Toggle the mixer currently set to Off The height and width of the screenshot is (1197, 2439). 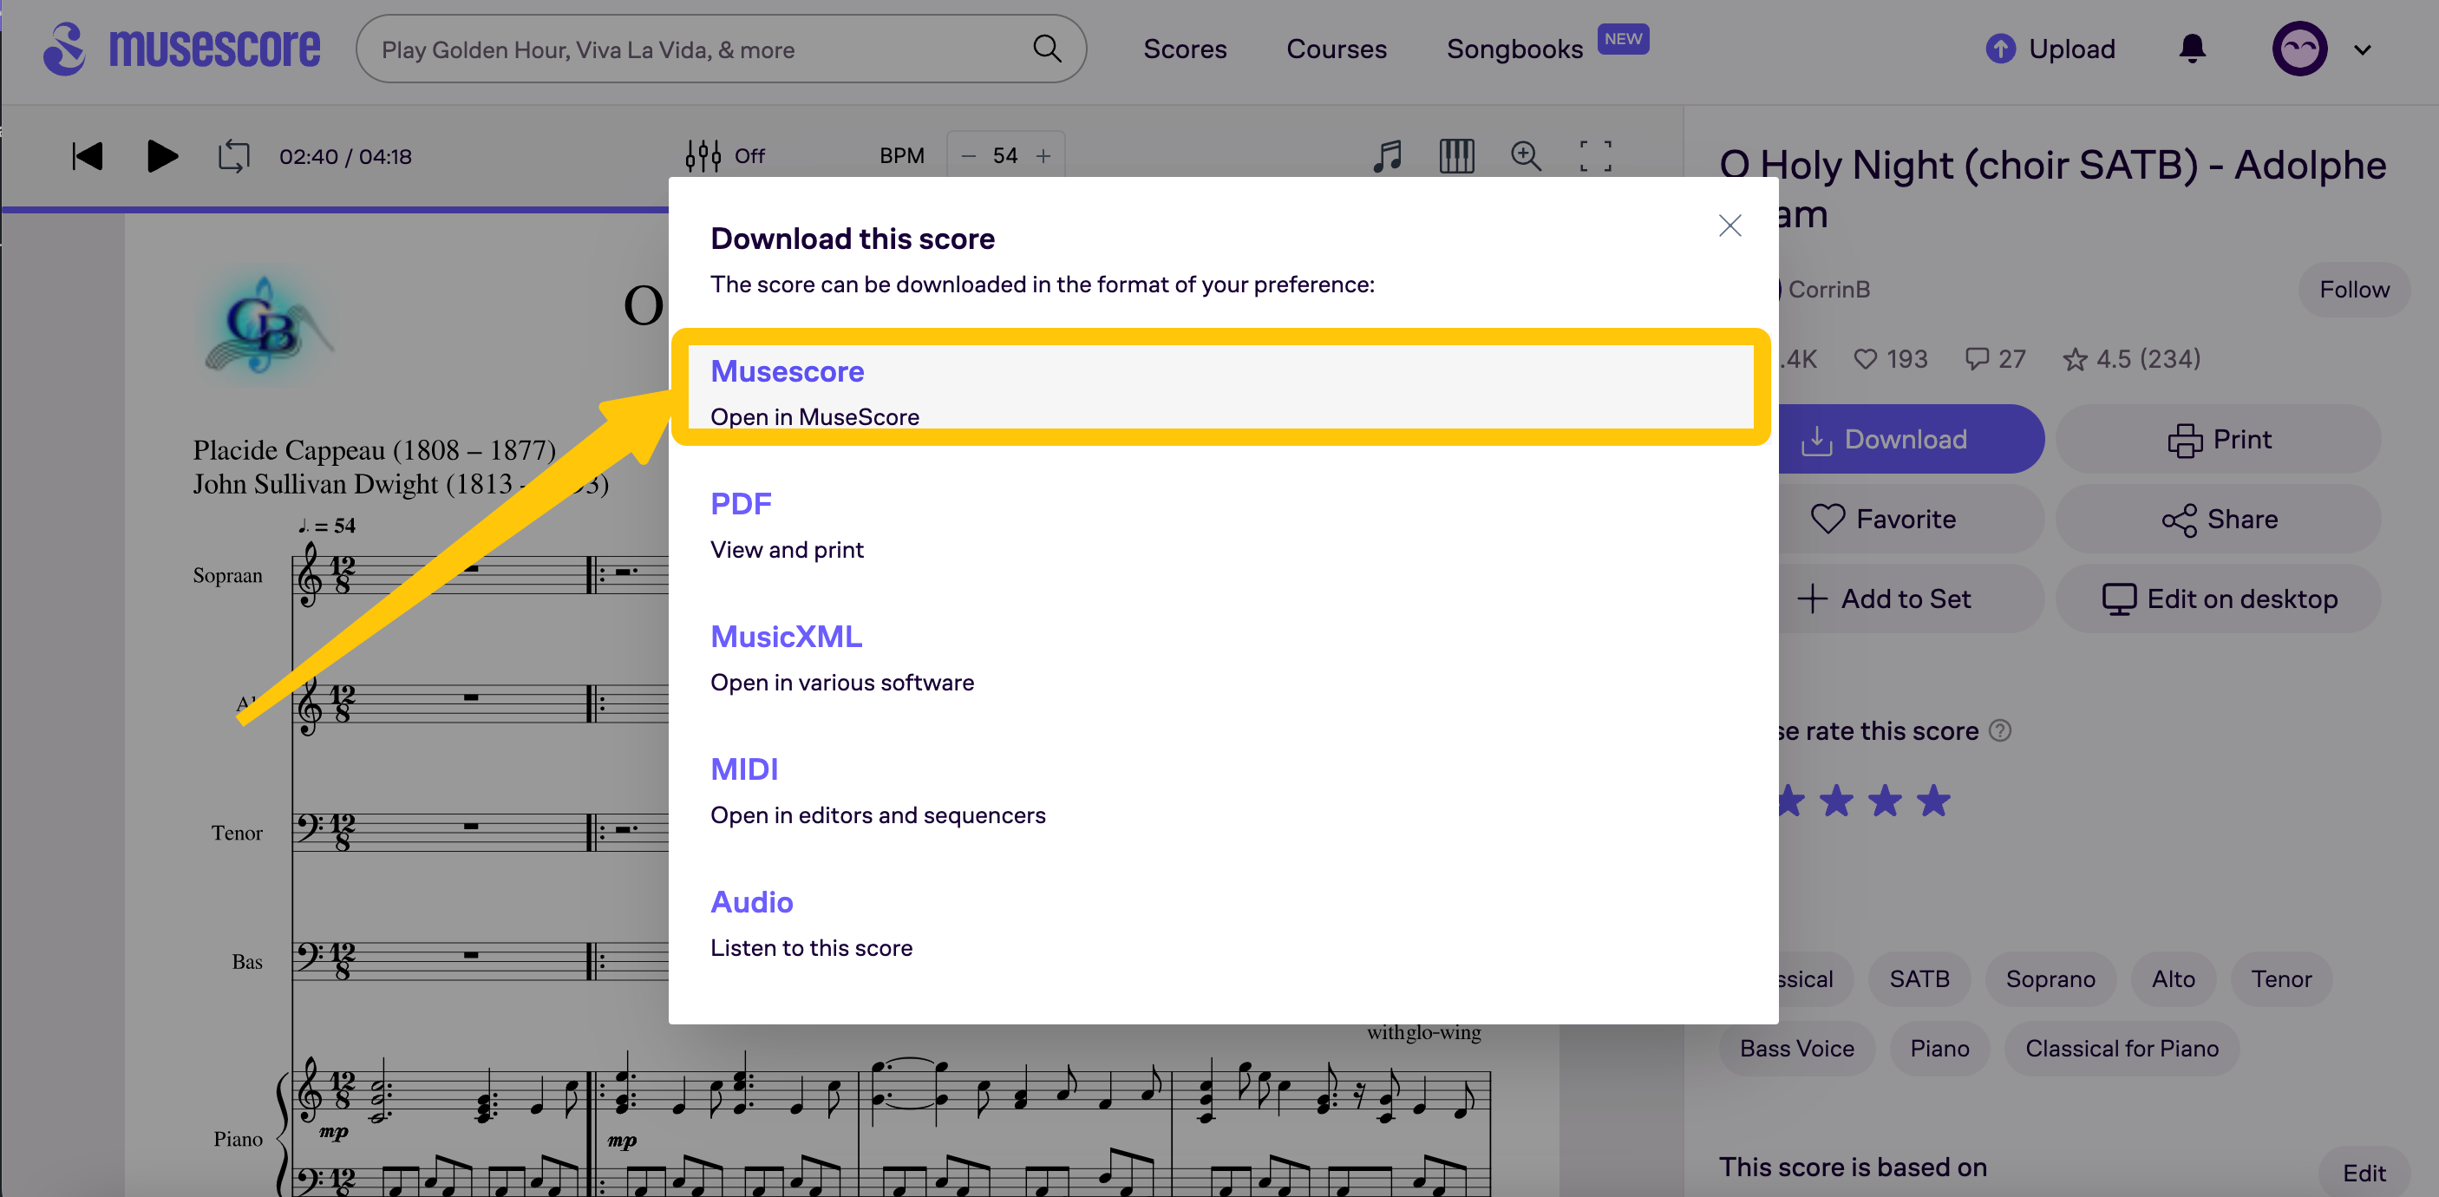725,155
